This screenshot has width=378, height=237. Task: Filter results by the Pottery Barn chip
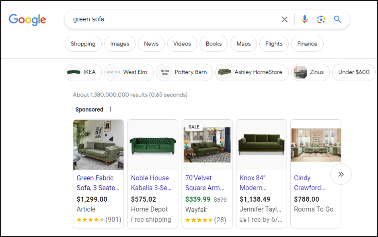pos(185,72)
